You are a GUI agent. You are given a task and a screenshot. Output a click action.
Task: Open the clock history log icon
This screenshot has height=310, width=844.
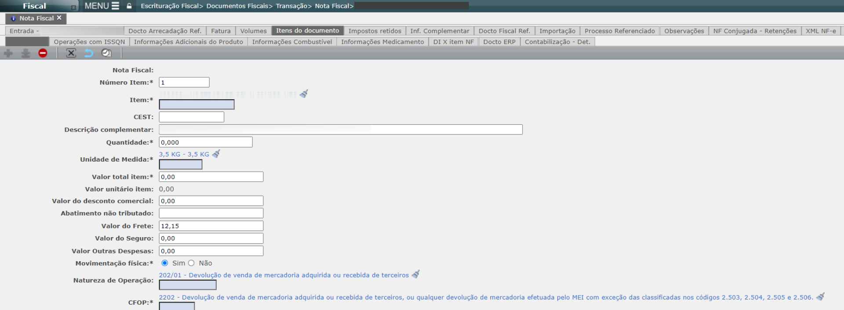[106, 53]
